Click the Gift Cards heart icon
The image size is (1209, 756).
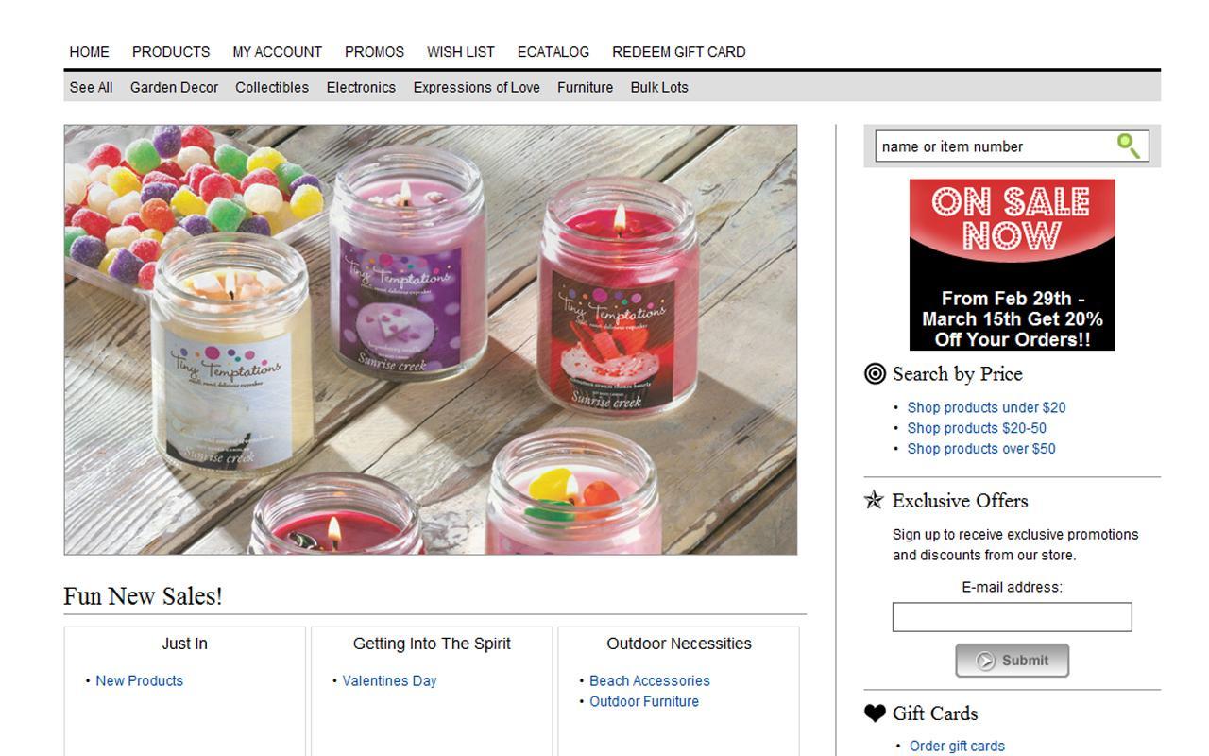click(x=875, y=713)
